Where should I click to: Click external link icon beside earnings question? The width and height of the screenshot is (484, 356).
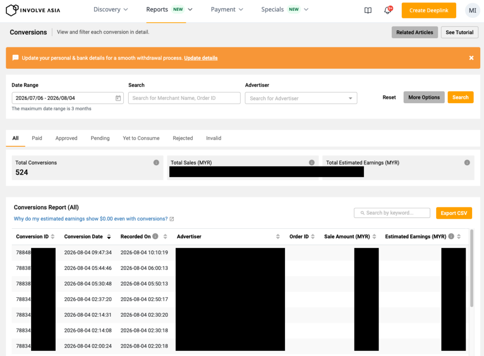click(172, 219)
